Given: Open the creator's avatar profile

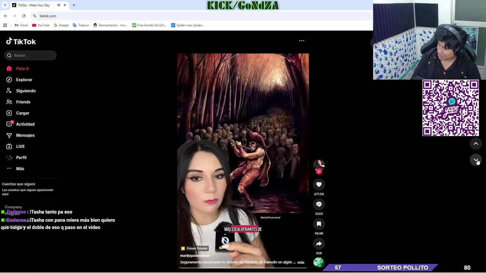Looking at the screenshot, I should pos(319,165).
